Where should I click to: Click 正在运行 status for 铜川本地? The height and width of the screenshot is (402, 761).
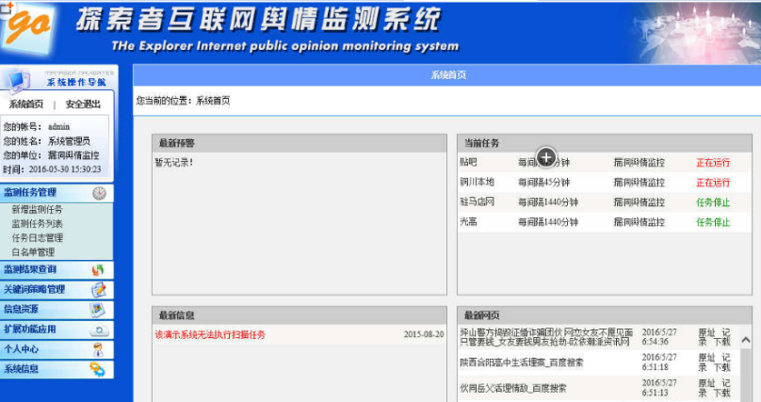click(x=712, y=183)
